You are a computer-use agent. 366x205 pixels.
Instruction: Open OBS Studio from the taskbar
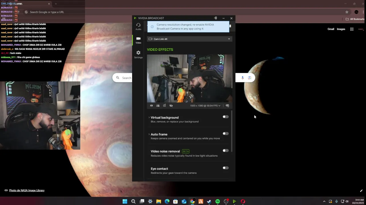click(226, 201)
